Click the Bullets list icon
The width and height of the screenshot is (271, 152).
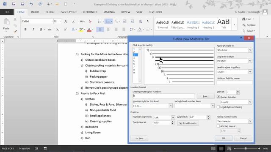100,21
